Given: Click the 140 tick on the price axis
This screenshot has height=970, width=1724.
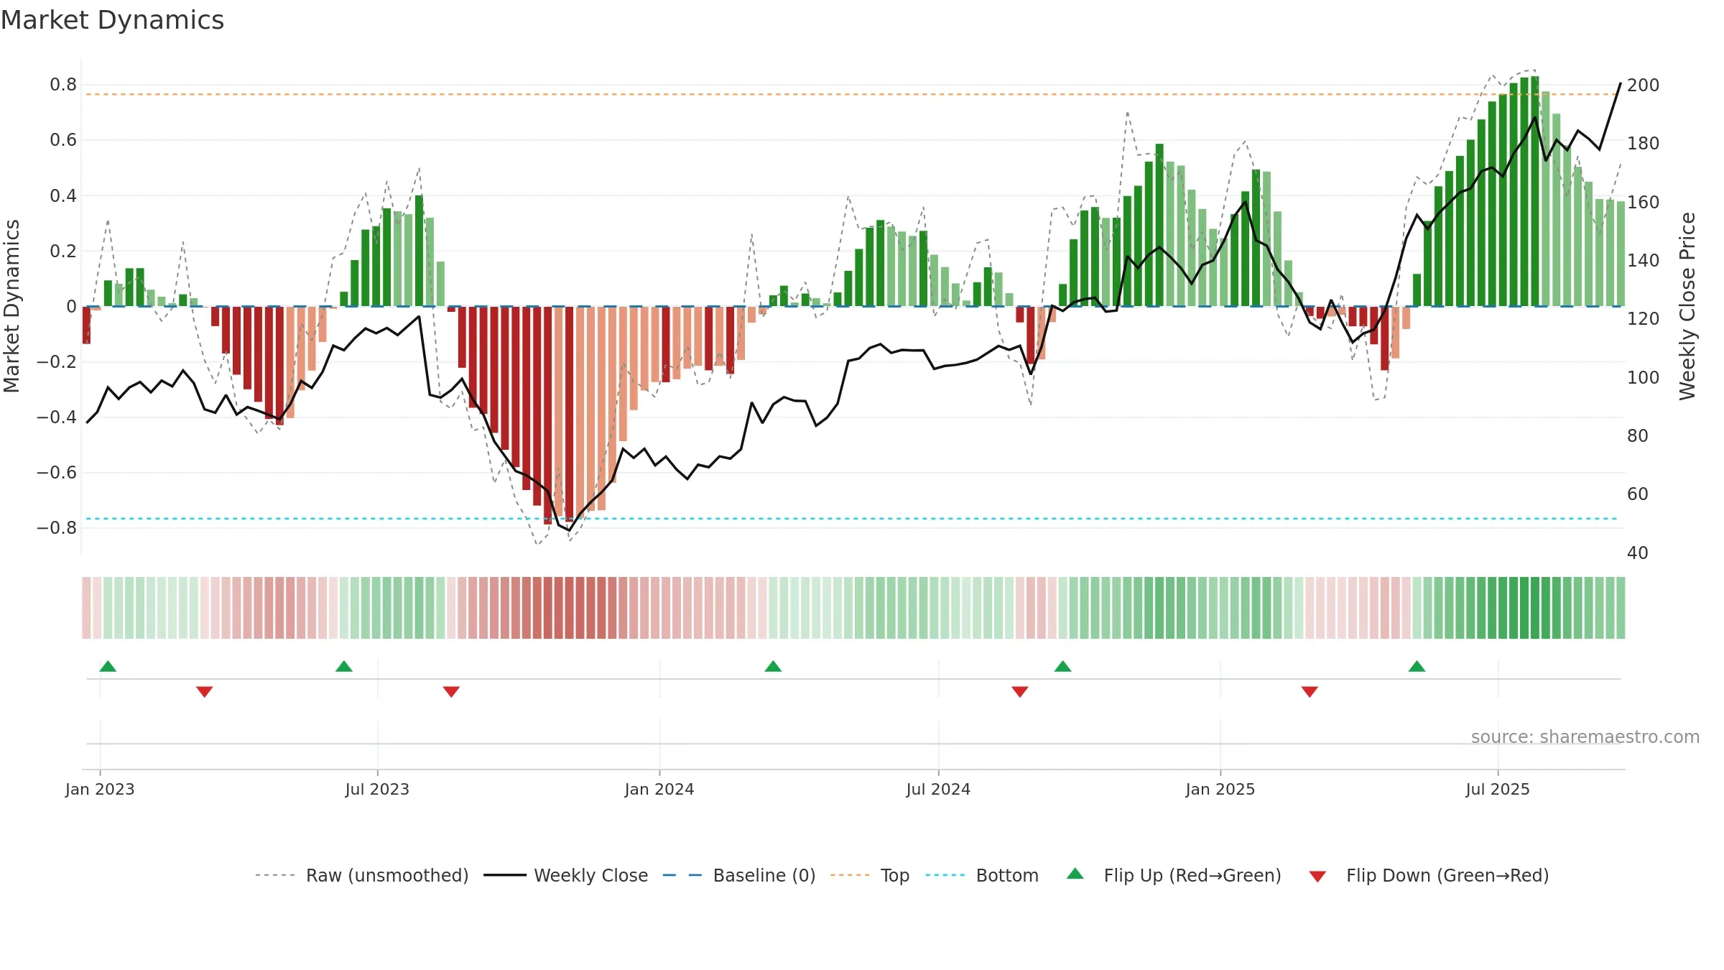Looking at the screenshot, I should 1643,261.
